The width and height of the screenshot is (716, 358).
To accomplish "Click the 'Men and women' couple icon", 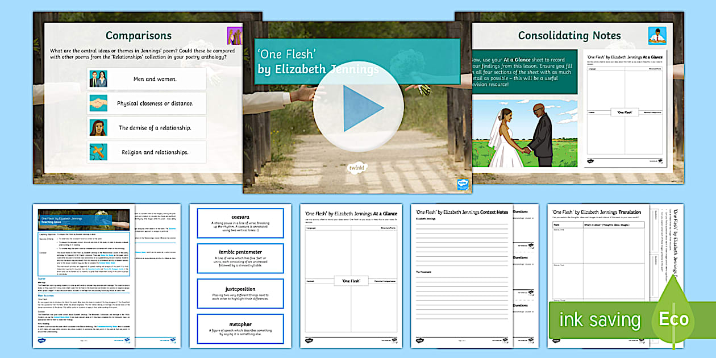I will [x=98, y=79].
